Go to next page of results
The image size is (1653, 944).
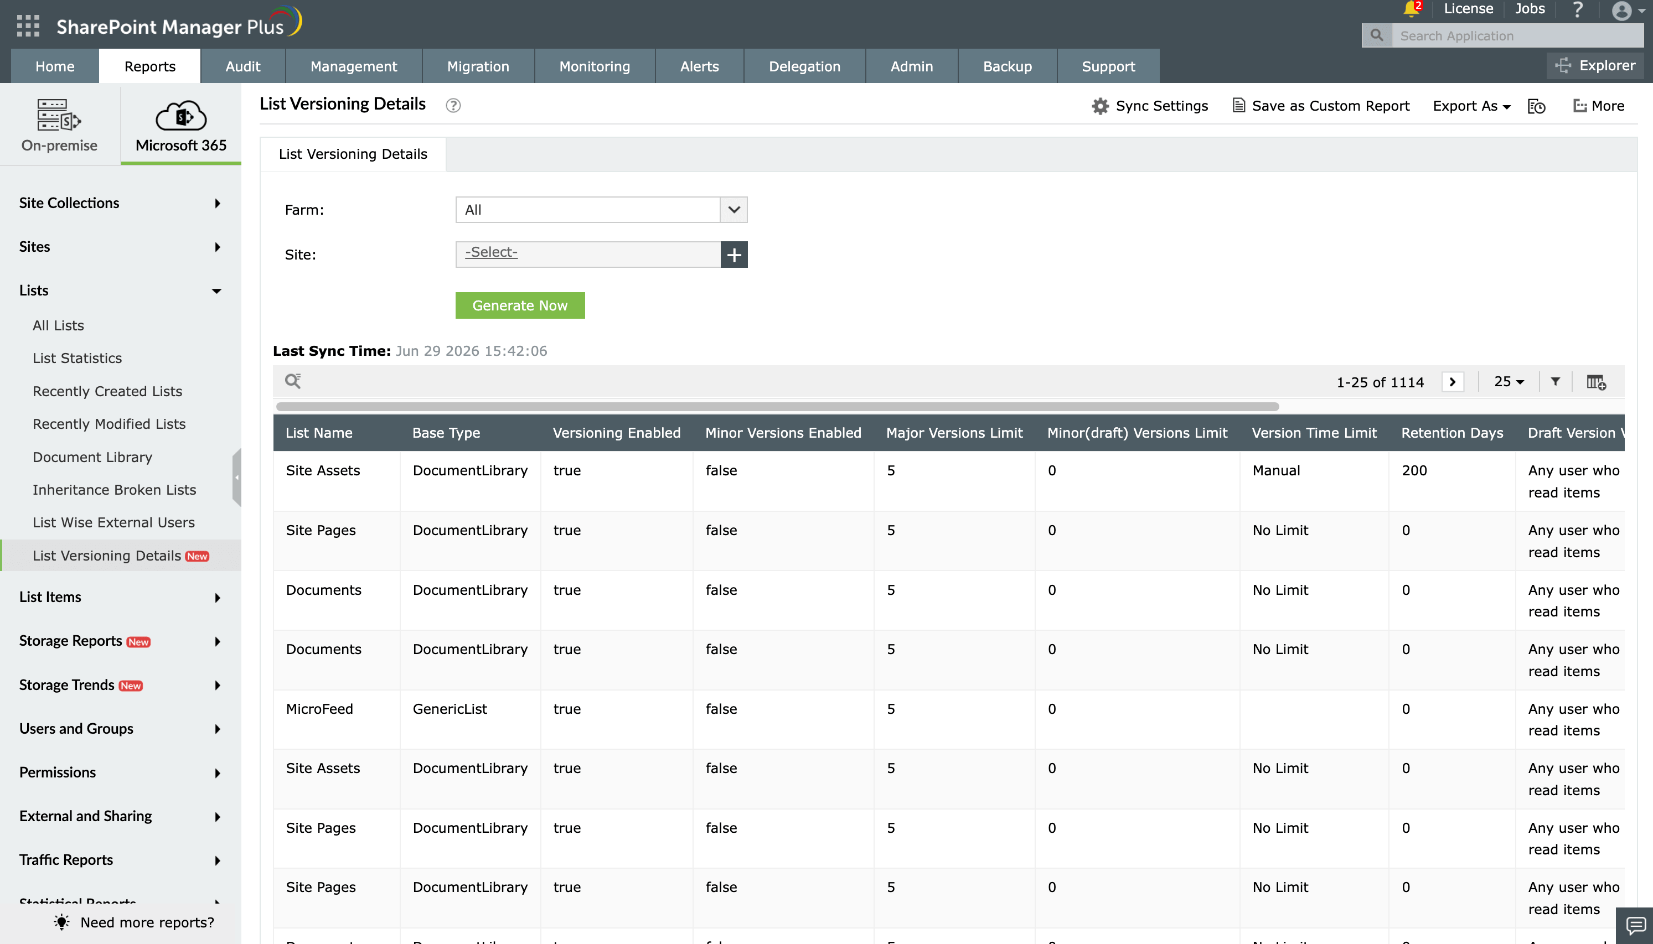(1453, 382)
